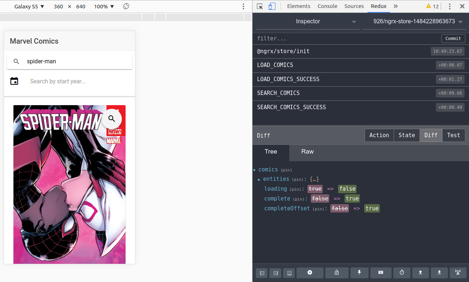Pin the completeOffset value
469x282 pixels.
tap(318, 209)
